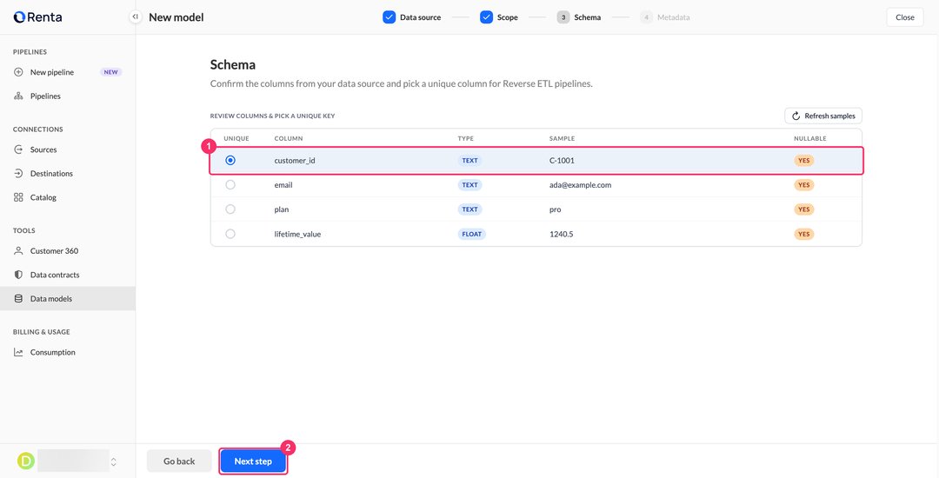Screen dimensions: 939x478
Task: Click the Next step button
Action: [253, 461]
